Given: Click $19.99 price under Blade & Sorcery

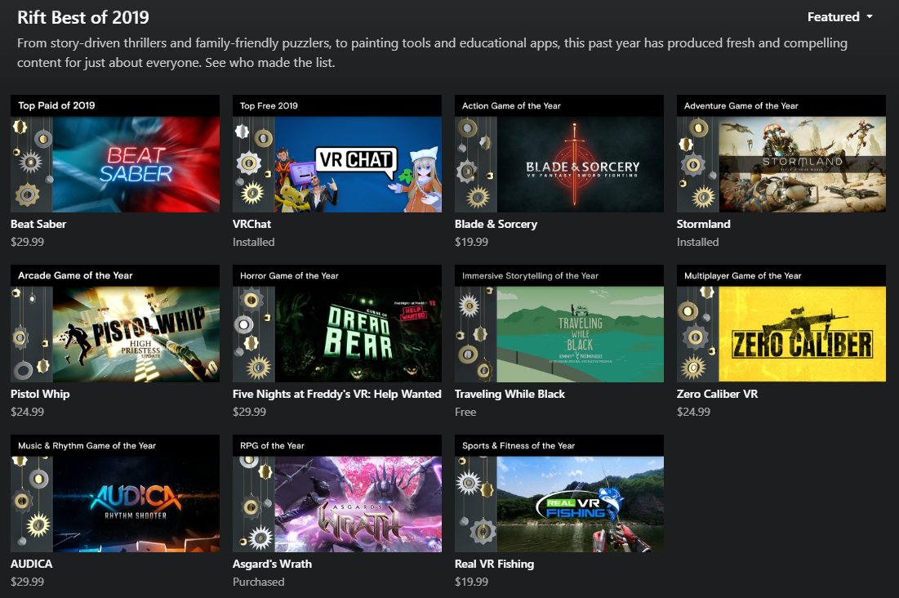Looking at the screenshot, I should pyautogui.click(x=471, y=242).
